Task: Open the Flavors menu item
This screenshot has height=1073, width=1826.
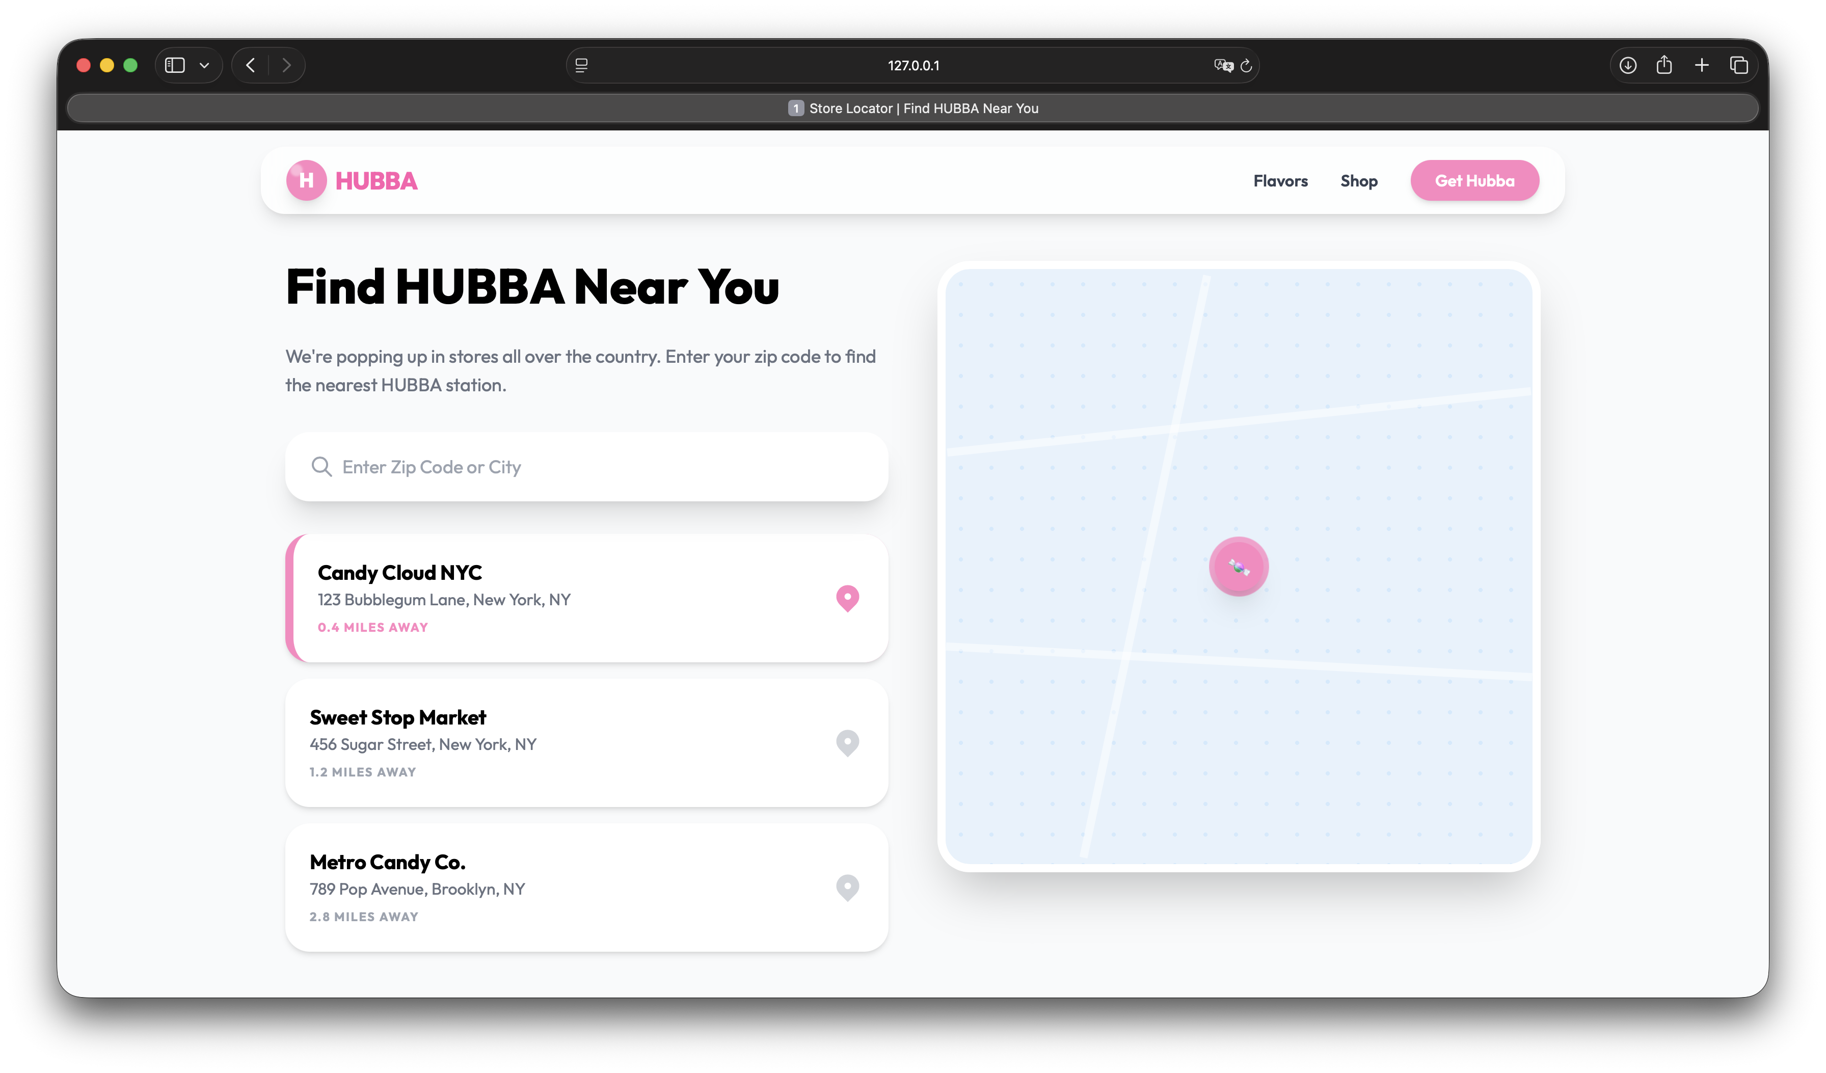Action: pos(1280,180)
